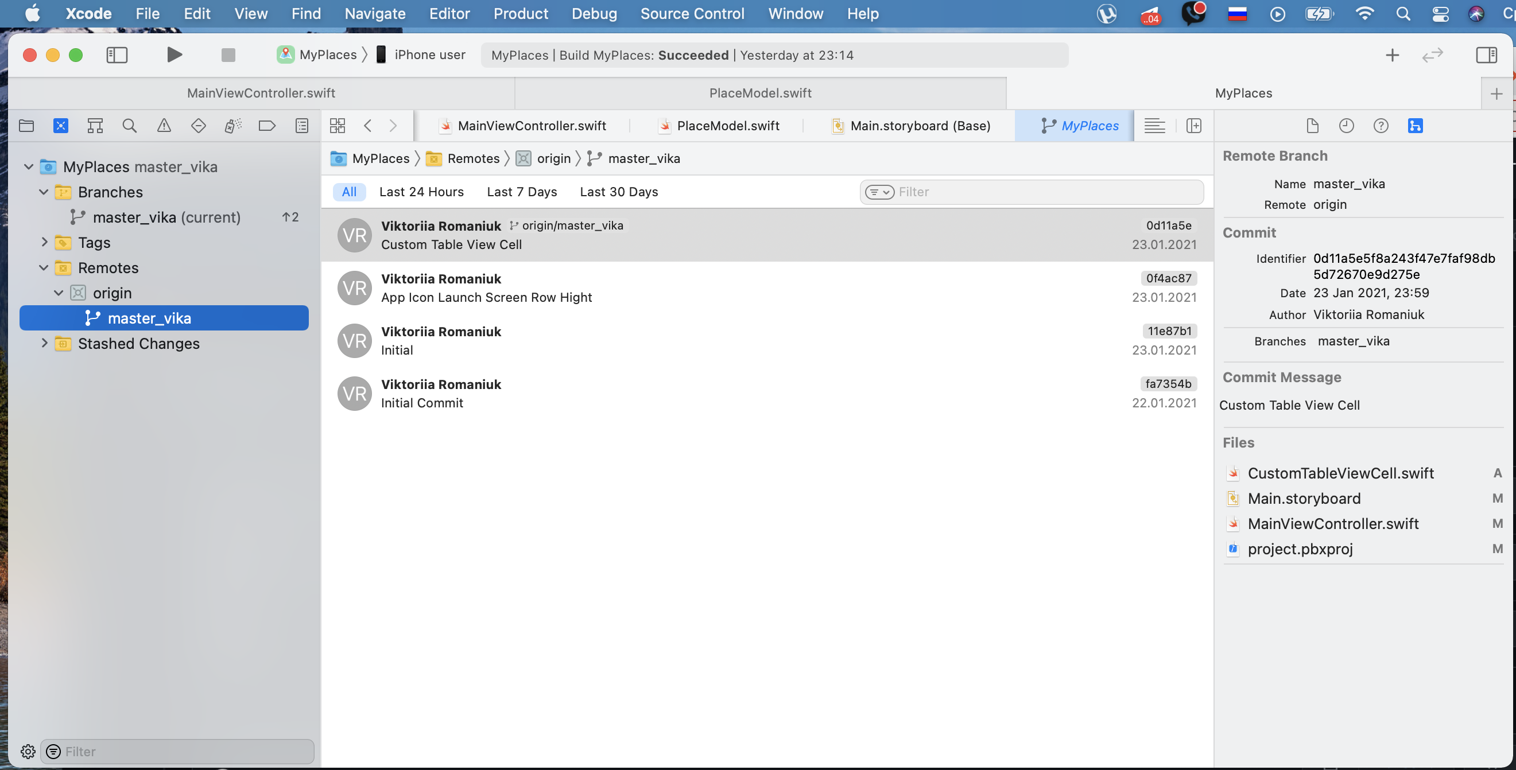Click the navigator Filter field
This screenshot has height=770, width=1516.
click(177, 751)
